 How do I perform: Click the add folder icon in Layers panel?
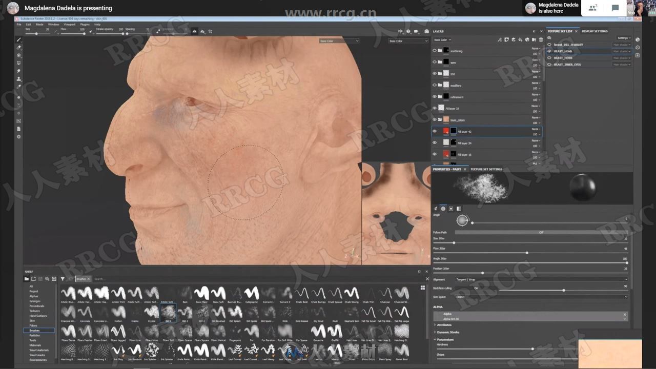click(534, 39)
